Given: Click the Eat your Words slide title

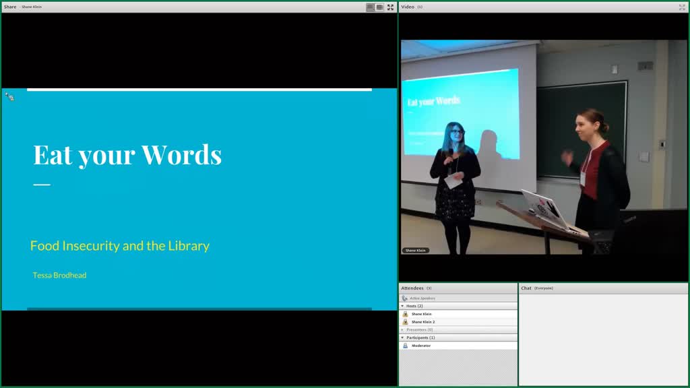Looking at the screenshot, I should (127, 155).
